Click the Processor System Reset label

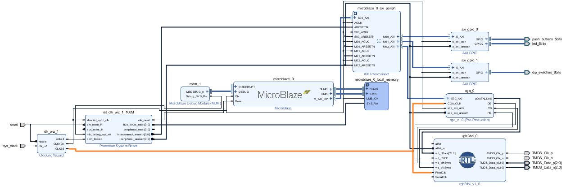[x=119, y=146]
